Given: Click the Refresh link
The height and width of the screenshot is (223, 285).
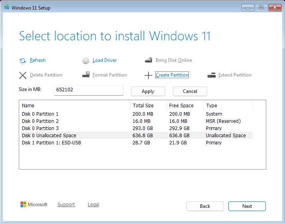Looking at the screenshot, I should point(38,60).
